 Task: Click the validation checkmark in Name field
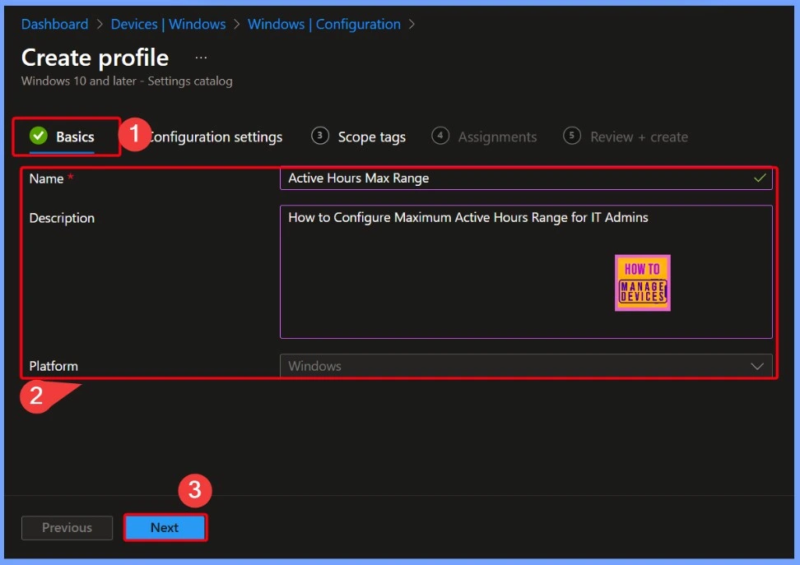point(760,178)
